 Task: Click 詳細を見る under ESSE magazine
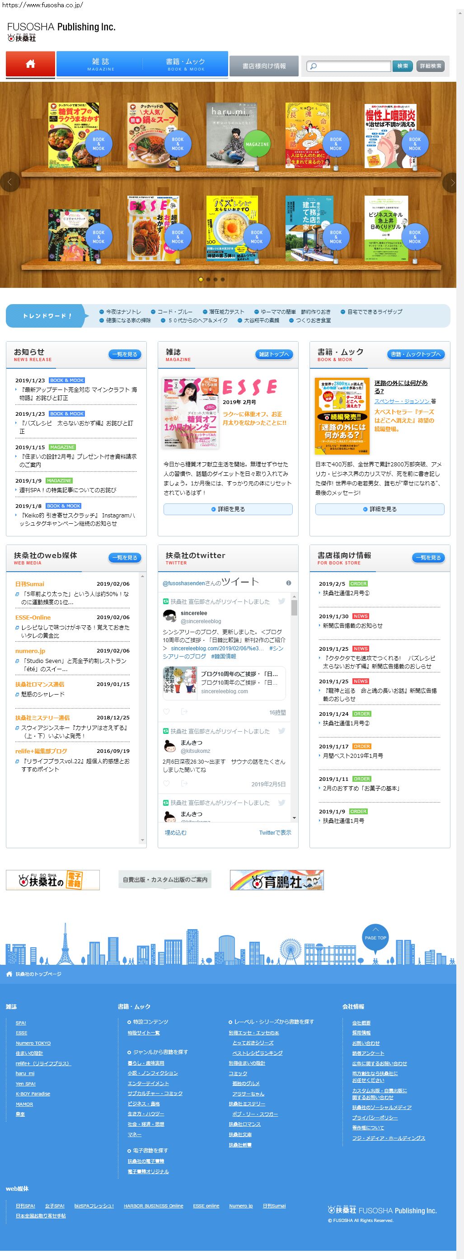point(228,509)
